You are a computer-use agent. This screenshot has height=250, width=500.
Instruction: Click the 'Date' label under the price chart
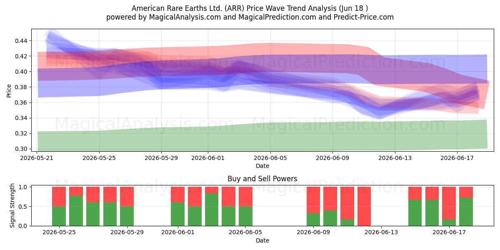coord(262,166)
